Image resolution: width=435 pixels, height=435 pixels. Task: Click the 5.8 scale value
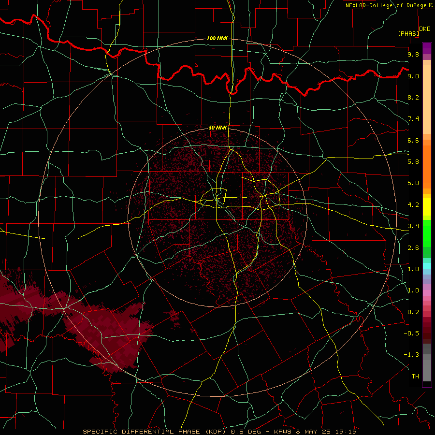click(413, 162)
